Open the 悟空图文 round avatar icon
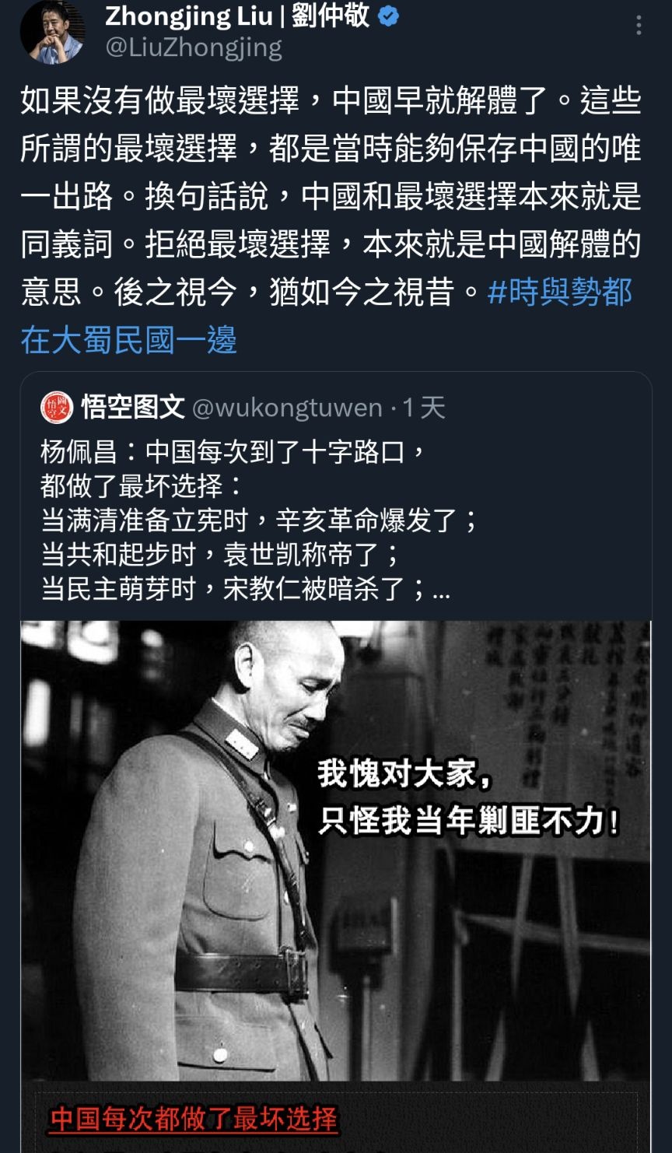 point(57,407)
